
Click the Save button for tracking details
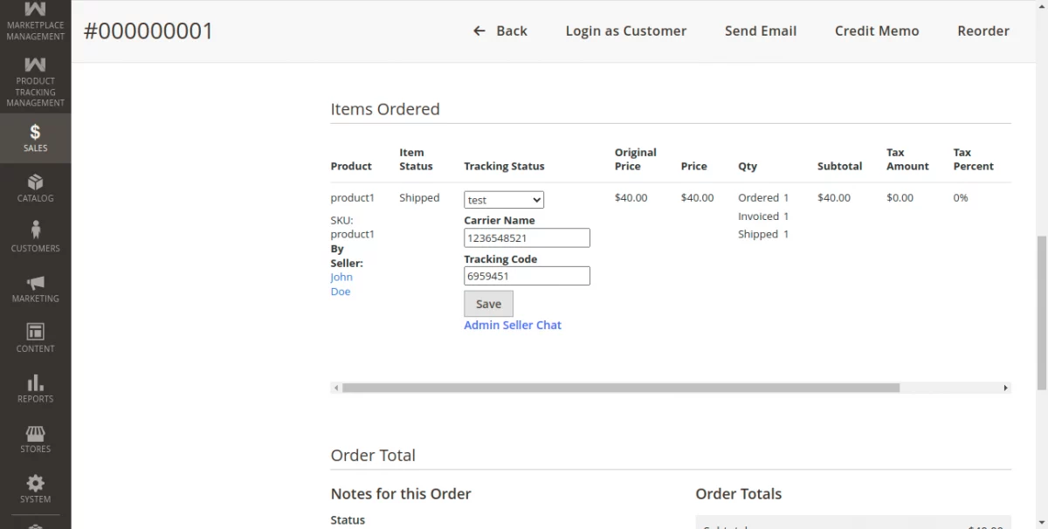click(x=488, y=304)
